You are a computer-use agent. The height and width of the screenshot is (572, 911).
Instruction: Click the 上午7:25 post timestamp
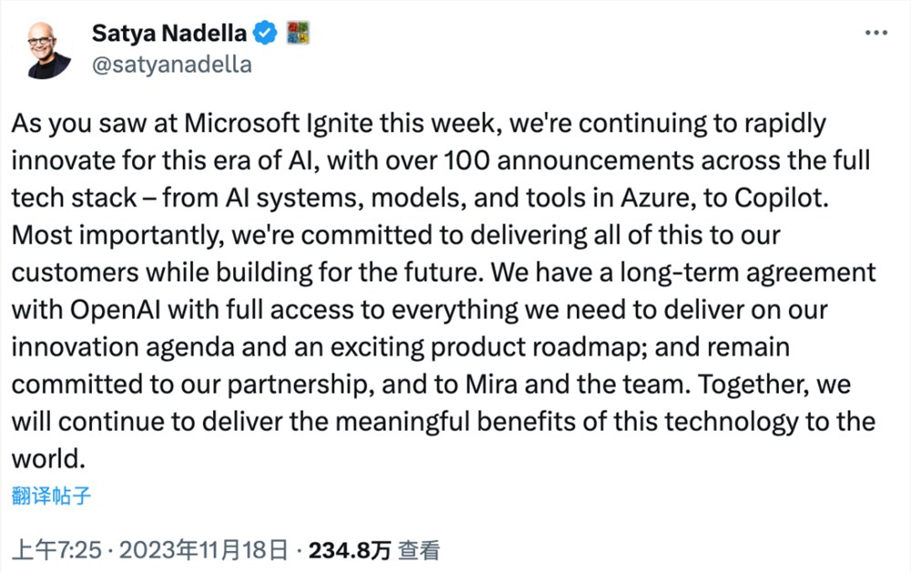pyautogui.click(x=56, y=549)
